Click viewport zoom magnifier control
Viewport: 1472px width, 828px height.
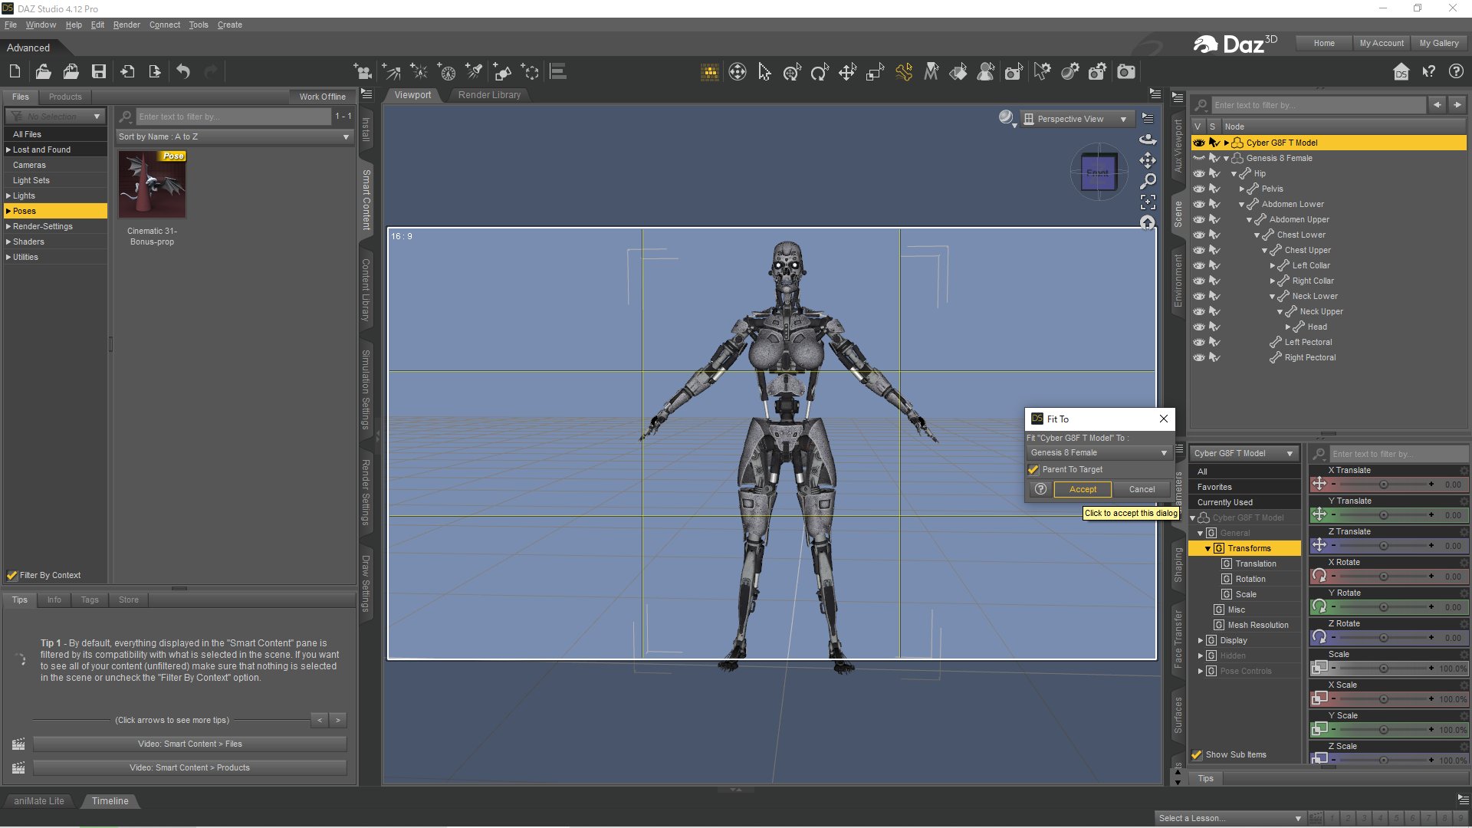(x=1148, y=182)
